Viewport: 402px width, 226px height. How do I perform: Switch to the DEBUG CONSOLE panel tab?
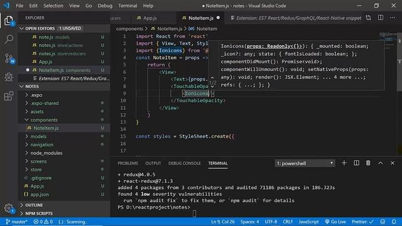coord(184,163)
